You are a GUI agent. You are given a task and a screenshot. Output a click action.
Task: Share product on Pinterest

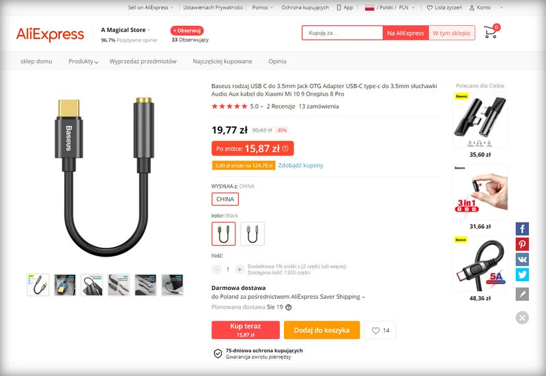pos(522,244)
